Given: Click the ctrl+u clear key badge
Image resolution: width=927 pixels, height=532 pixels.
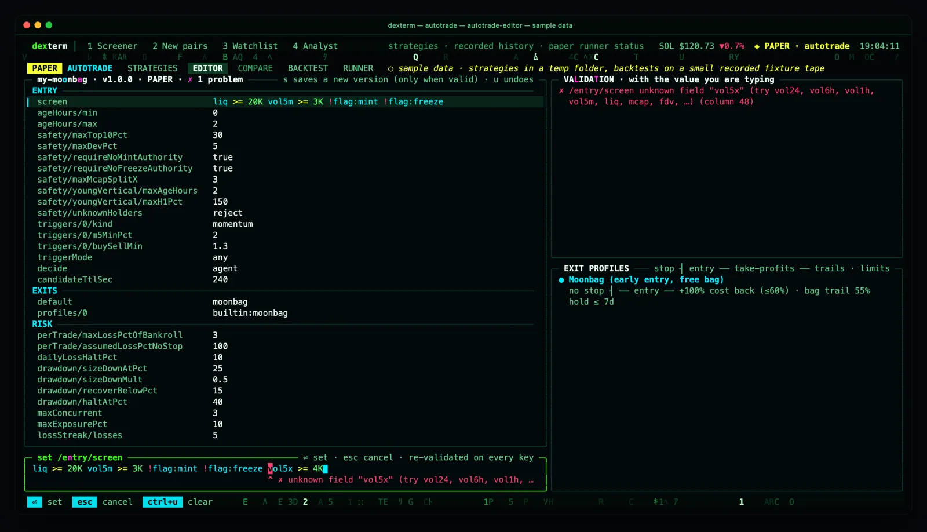Looking at the screenshot, I should tap(163, 502).
